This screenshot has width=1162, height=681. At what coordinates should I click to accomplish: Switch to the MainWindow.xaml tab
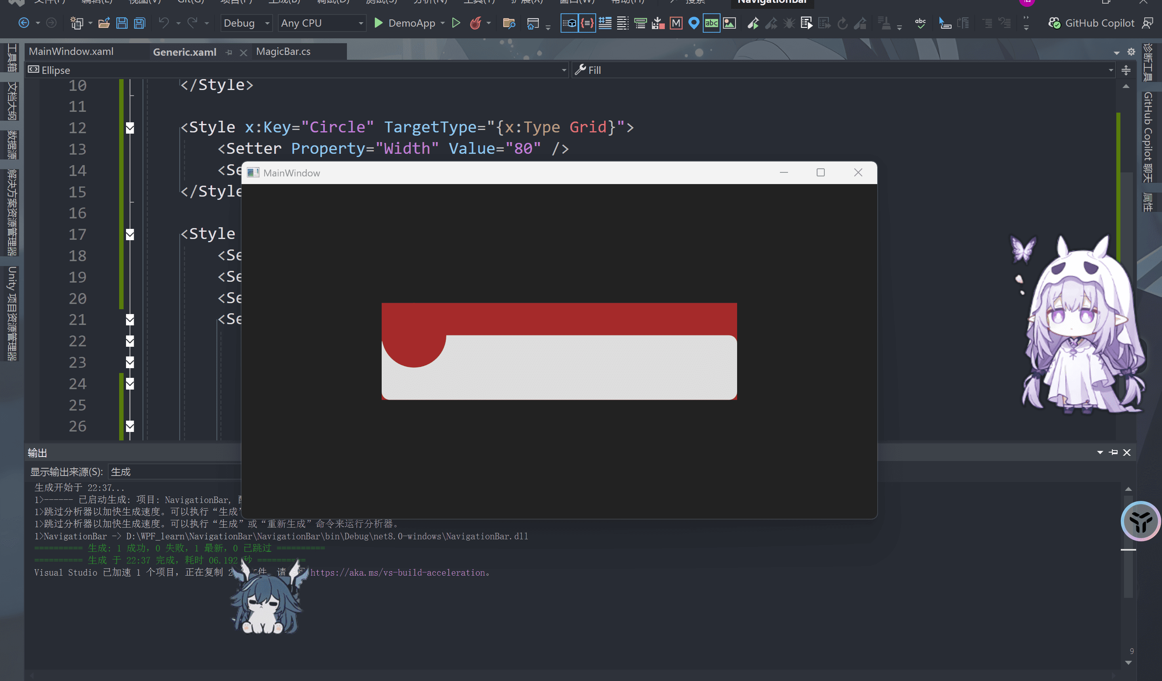pyautogui.click(x=71, y=52)
